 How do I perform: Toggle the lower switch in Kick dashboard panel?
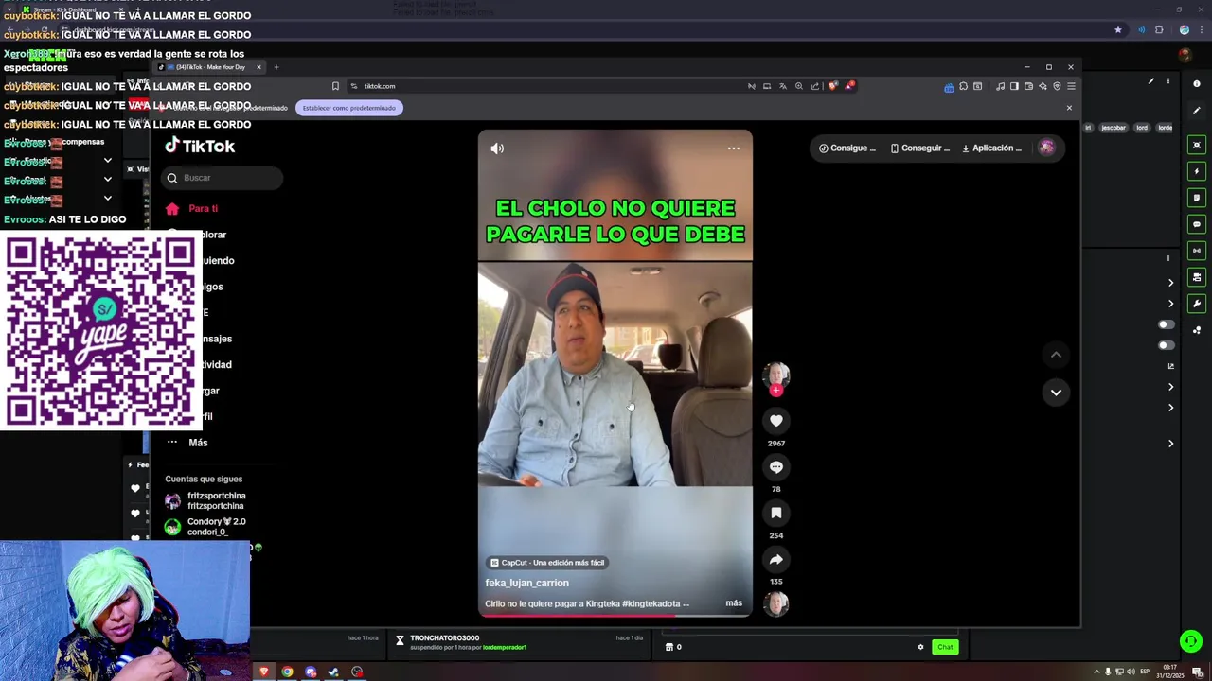tap(1167, 345)
